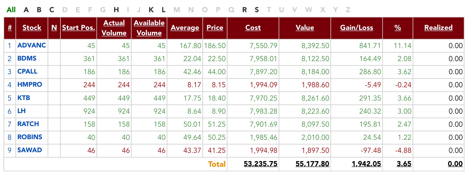
Task: Sort by % column header
Action: 398,28
